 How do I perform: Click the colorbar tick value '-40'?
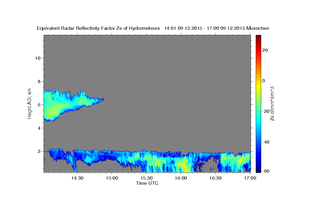pos(266,142)
